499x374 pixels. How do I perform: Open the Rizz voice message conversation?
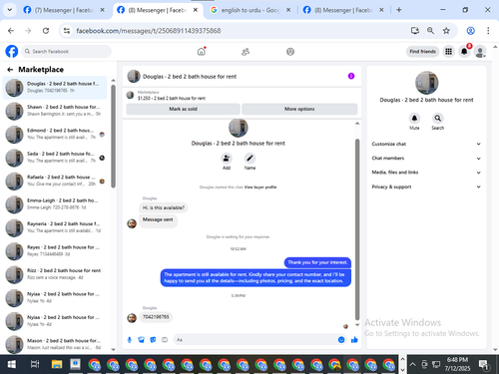[x=55, y=274]
